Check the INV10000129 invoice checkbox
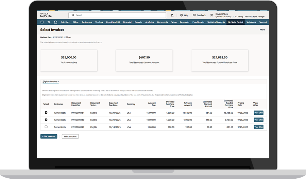The image size is (306, 179). pyautogui.click(x=46, y=127)
